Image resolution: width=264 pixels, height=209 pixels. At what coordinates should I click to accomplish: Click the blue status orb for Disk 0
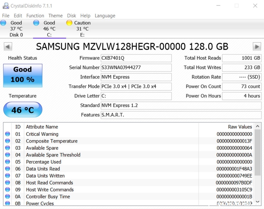pos(3,23)
